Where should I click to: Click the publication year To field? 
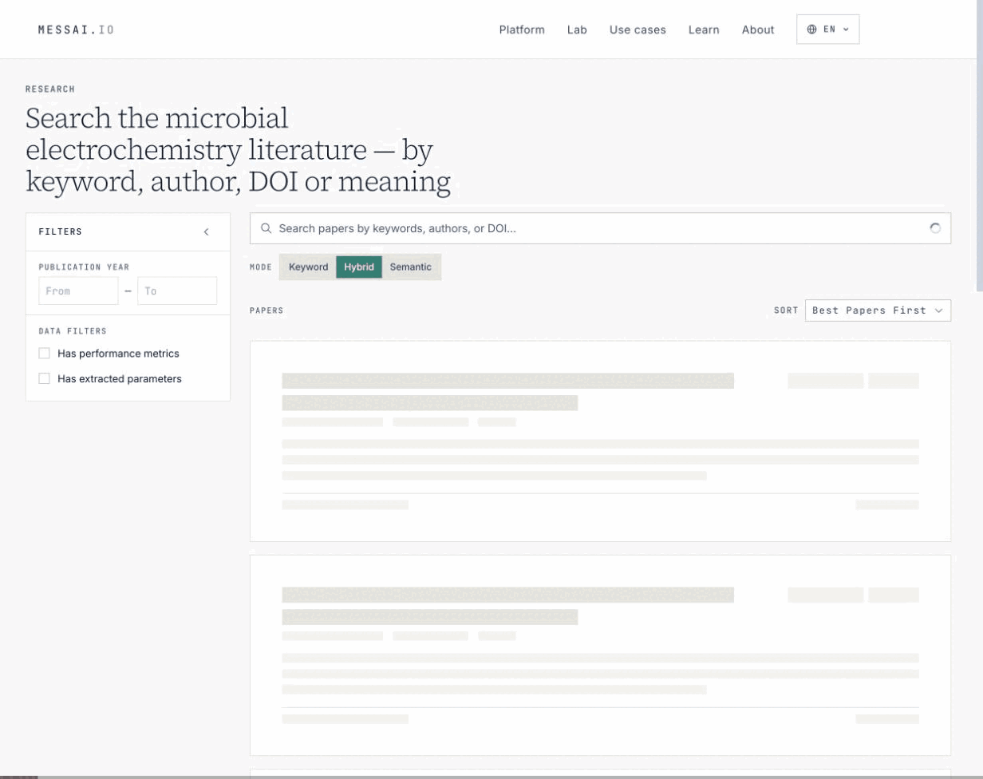(177, 291)
